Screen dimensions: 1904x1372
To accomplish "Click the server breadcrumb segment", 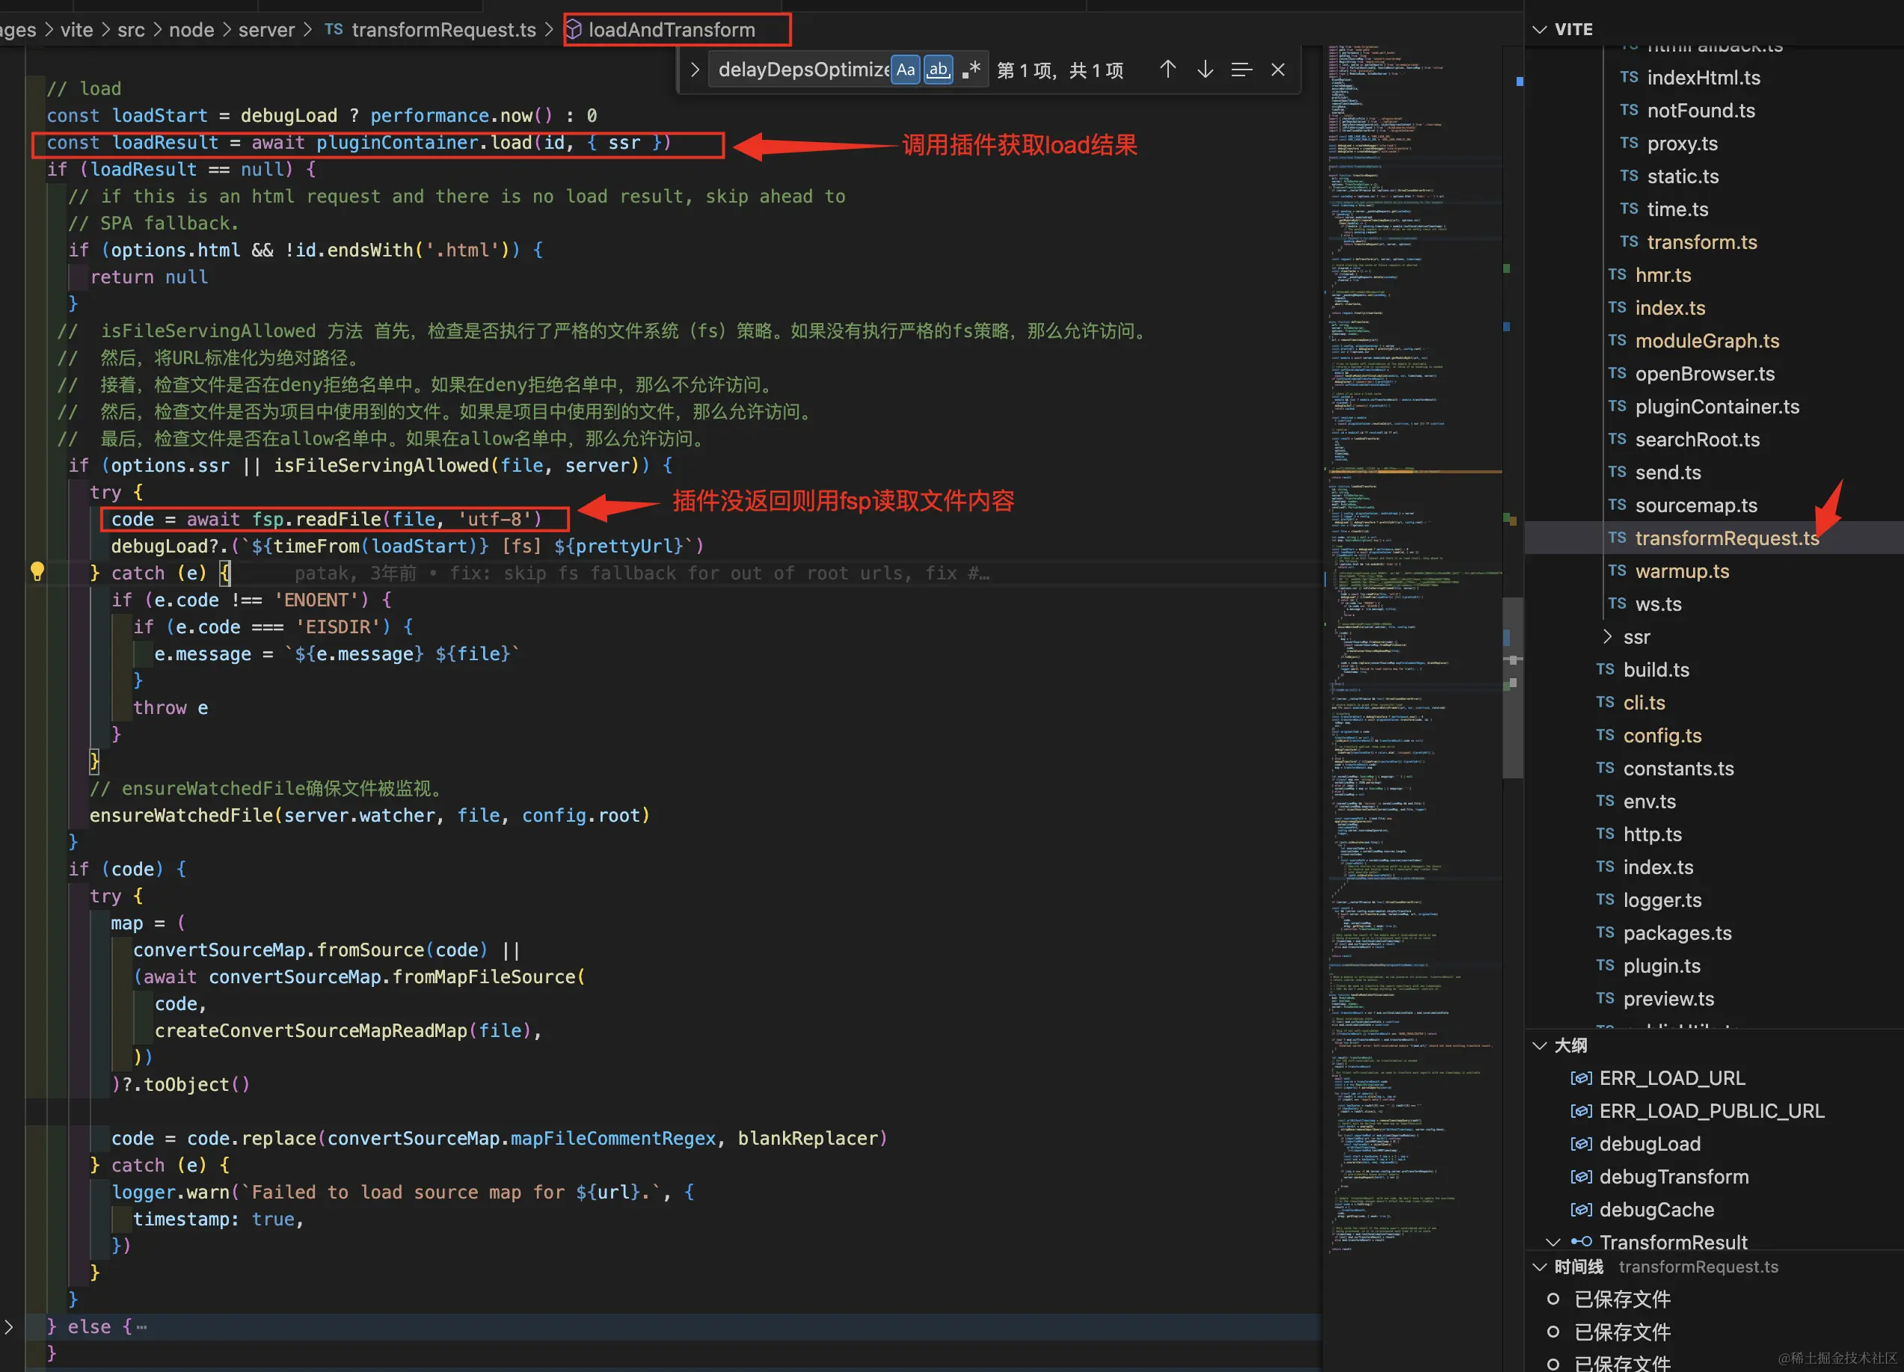I will point(266,30).
